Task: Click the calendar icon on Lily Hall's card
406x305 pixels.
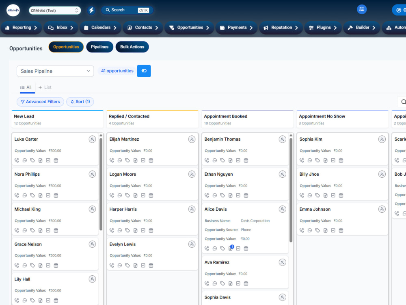Action: pos(56,301)
